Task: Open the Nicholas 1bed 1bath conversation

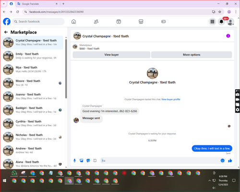Action: pos(33,137)
